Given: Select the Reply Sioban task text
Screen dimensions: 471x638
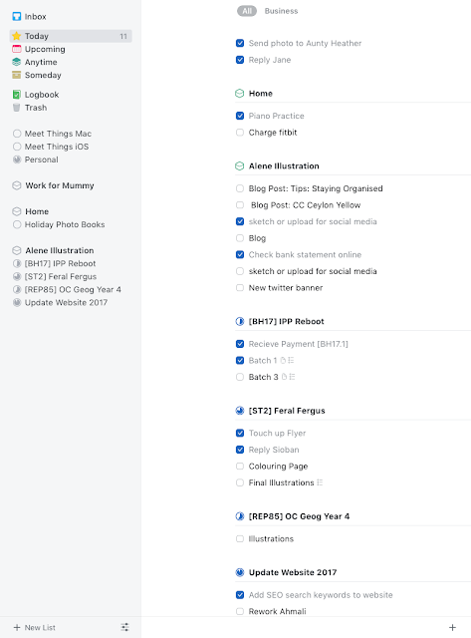Looking at the screenshot, I should click(274, 450).
